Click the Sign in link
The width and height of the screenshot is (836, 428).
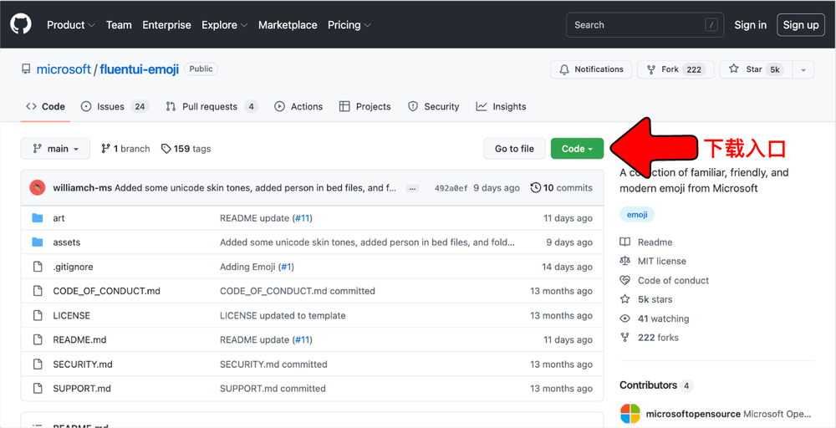point(750,25)
